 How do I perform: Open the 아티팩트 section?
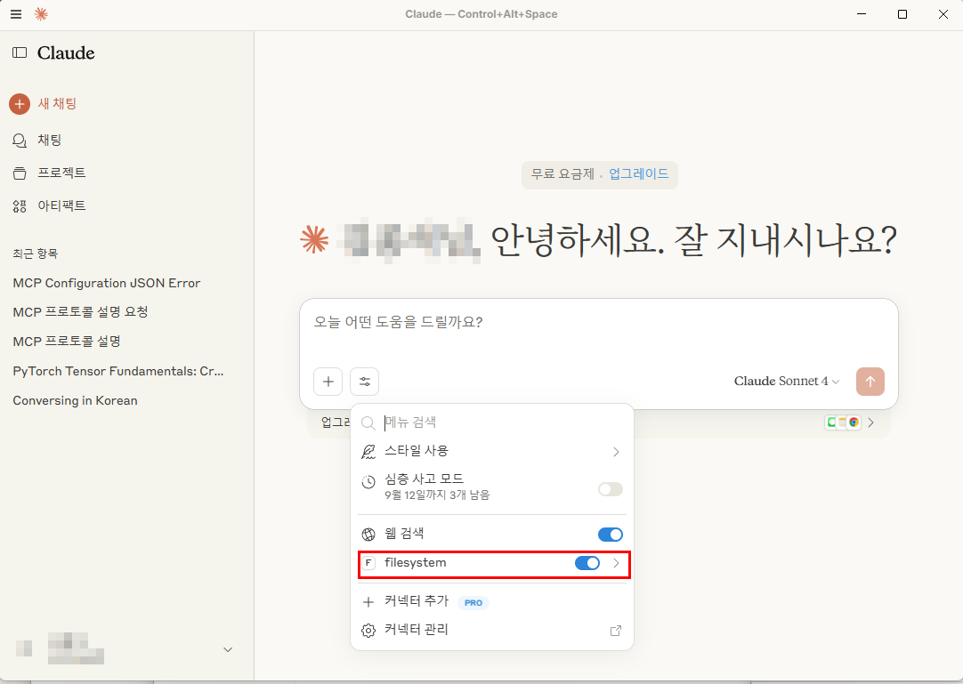click(61, 205)
